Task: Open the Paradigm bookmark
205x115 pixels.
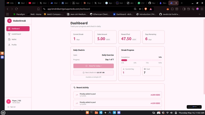Action: (x=19, y=14)
